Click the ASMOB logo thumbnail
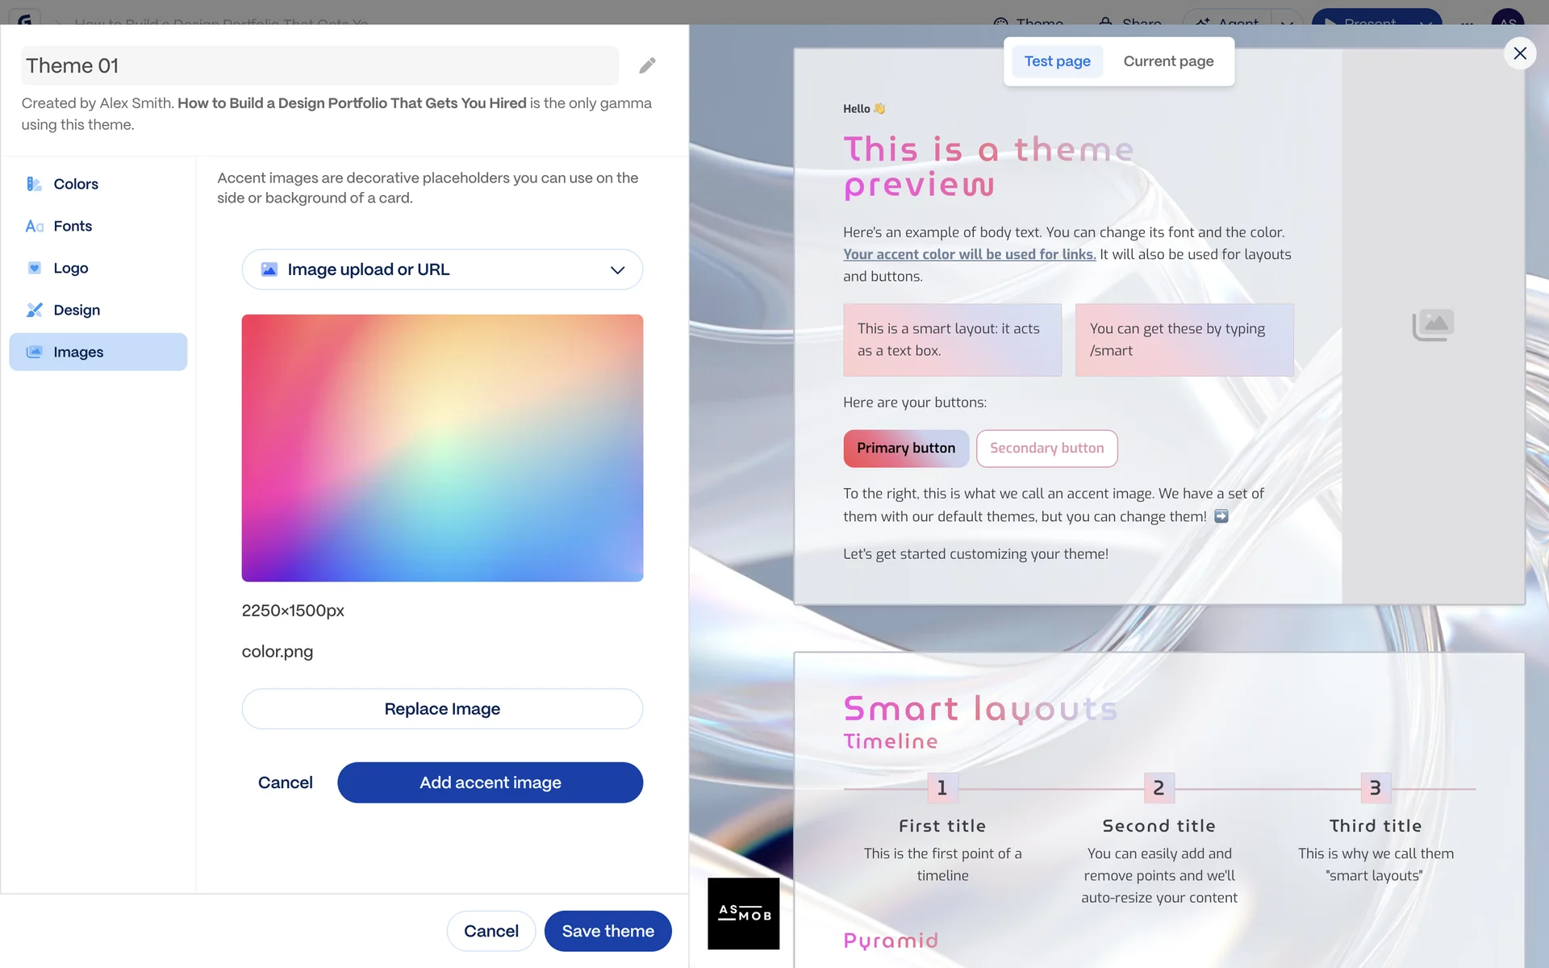 (x=743, y=913)
